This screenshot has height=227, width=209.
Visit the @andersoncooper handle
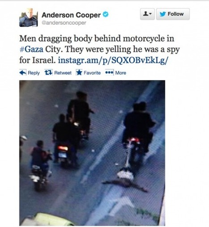pos(64,23)
